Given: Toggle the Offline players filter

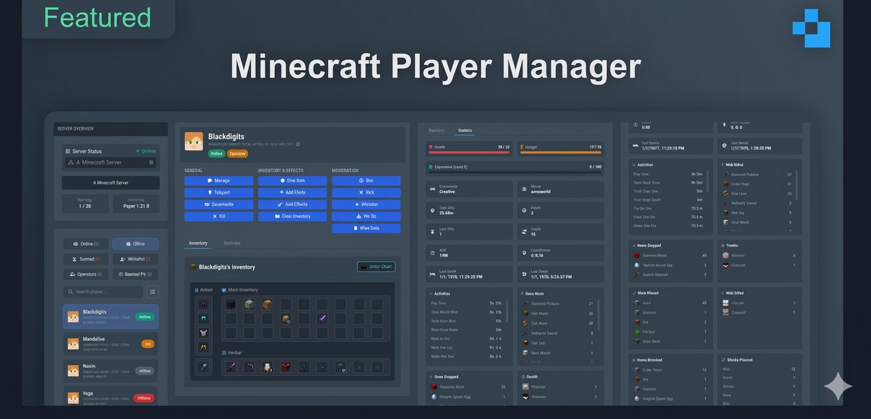Looking at the screenshot, I should click(135, 244).
